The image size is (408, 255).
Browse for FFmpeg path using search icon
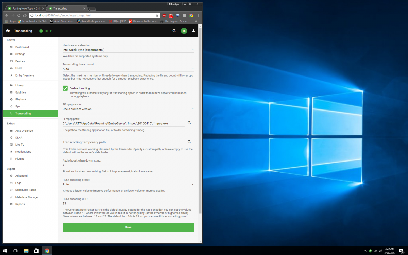coord(189,123)
